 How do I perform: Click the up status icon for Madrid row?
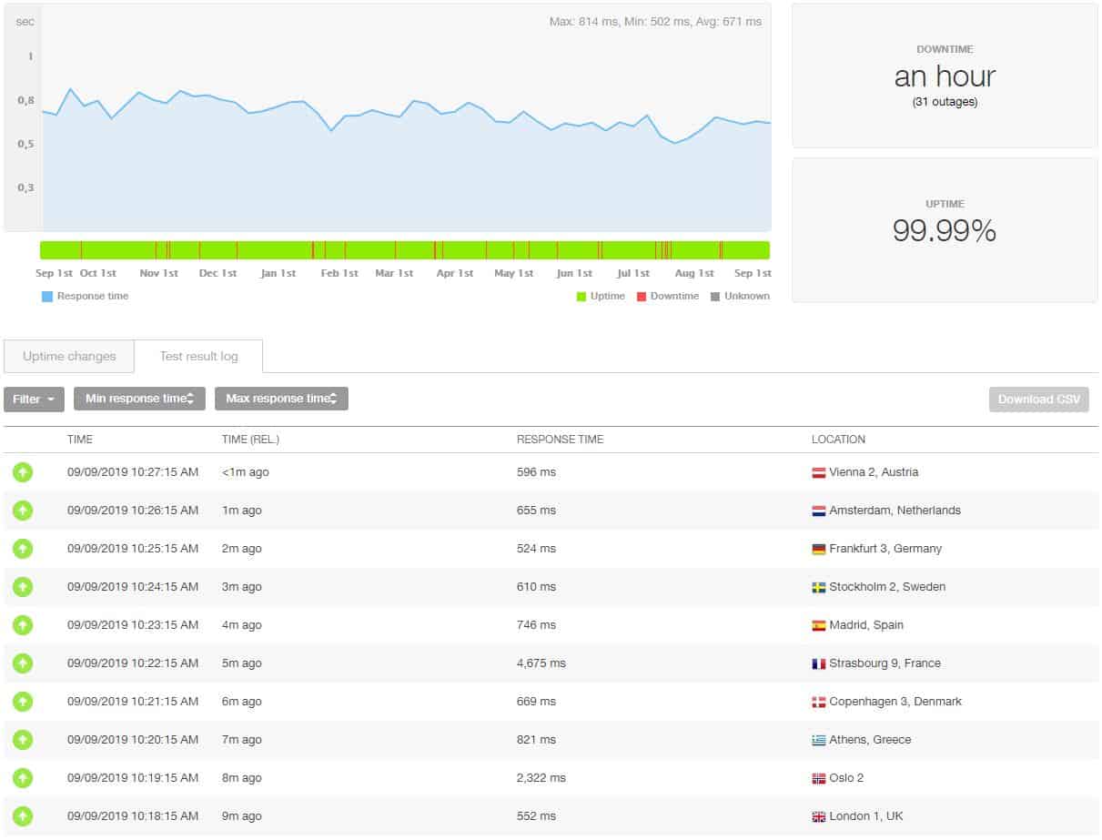(23, 625)
